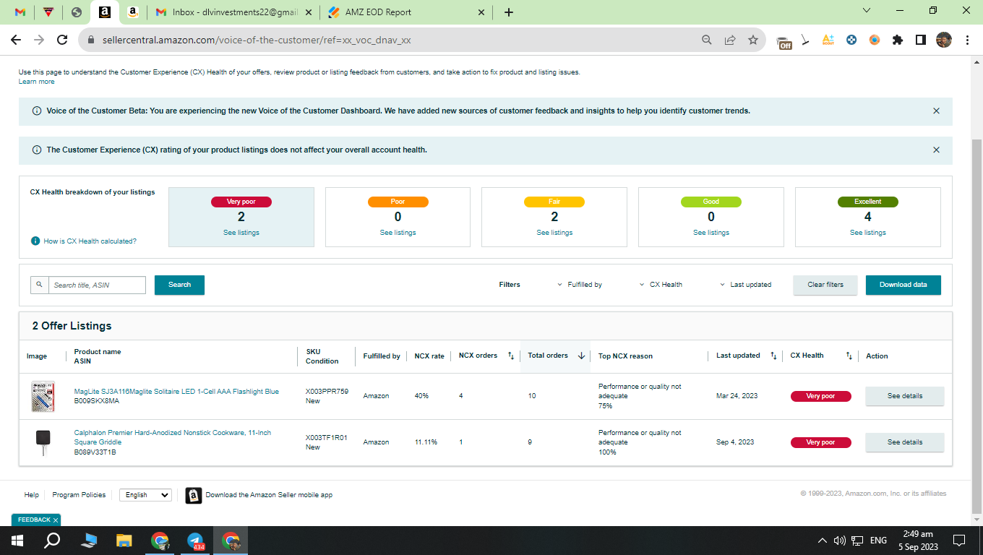983x555 pixels.
Task: Open the MagLite Solitaire flashlight product link
Action: (x=176, y=392)
